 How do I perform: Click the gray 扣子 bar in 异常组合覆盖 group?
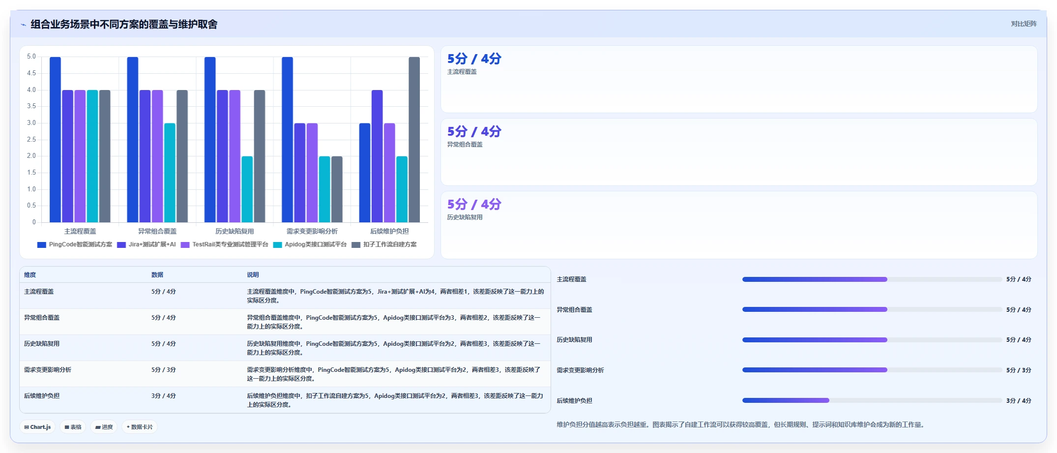pyautogui.click(x=182, y=156)
